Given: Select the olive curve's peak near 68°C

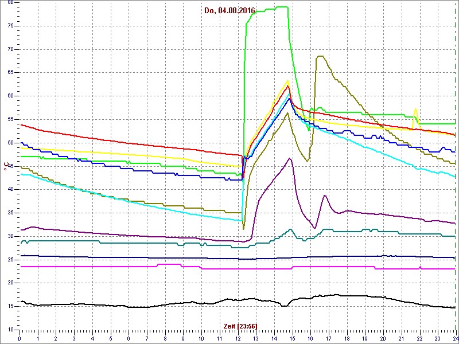Looking at the screenshot, I should pos(320,56).
